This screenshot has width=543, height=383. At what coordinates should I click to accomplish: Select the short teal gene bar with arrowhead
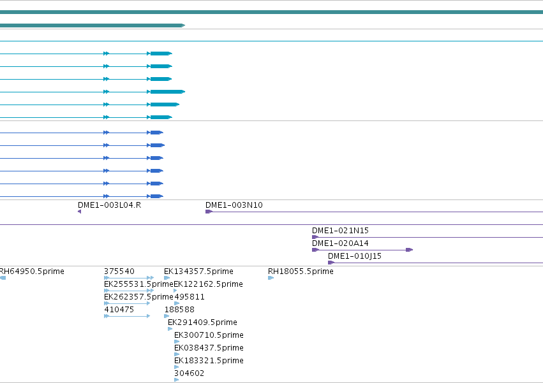tap(93, 25)
